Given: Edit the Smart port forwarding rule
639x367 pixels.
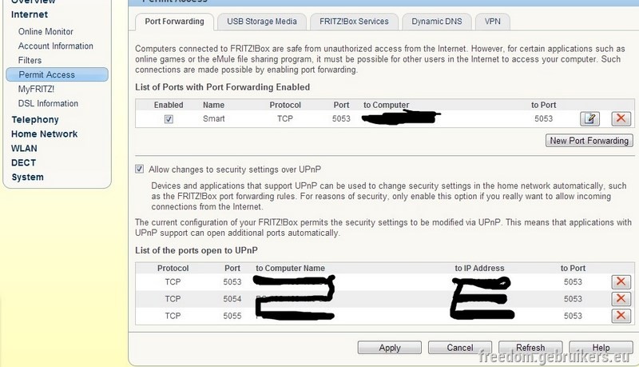Looking at the screenshot, I should coord(589,118).
